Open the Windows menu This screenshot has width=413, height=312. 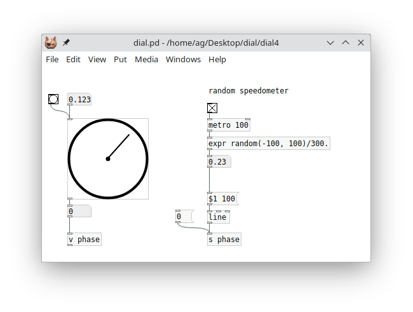(183, 59)
